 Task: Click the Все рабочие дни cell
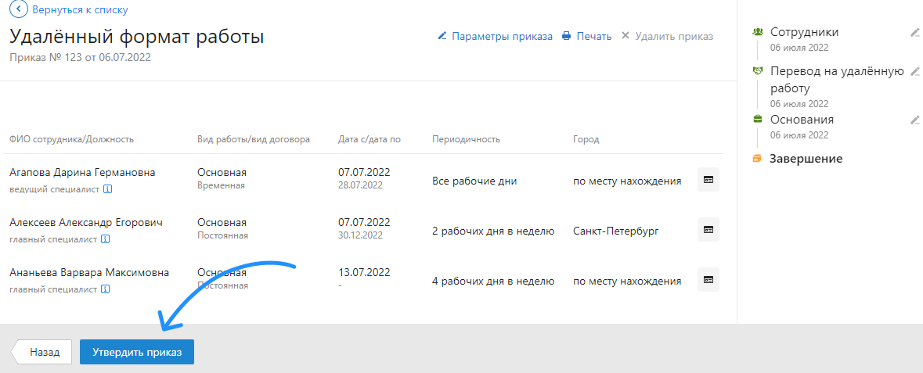(474, 181)
